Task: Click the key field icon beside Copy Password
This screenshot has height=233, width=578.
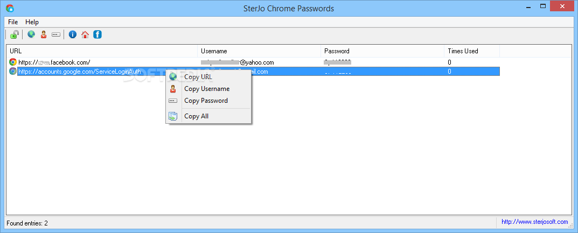Action: coord(173,101)
